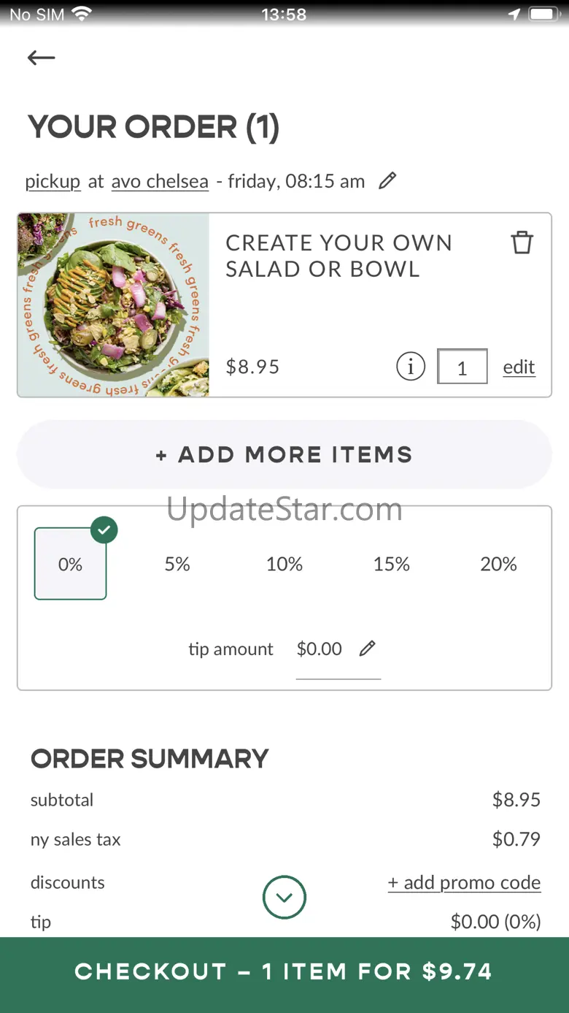Tap add promo code link

point(464,882)
